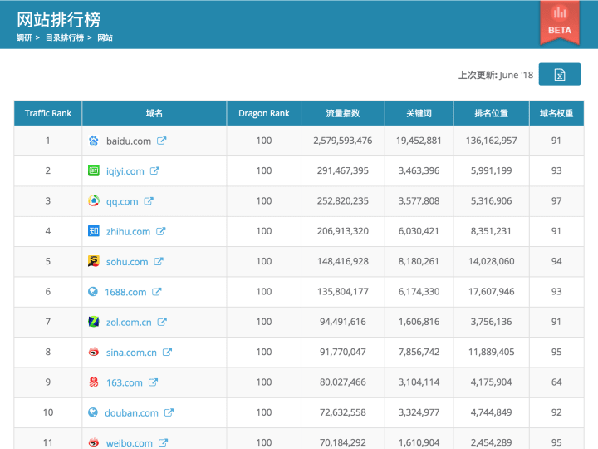Viewport: 598px width, 449px height.
Task: Click the blue zhihu 知 favicon
Action: click(93, 230)
